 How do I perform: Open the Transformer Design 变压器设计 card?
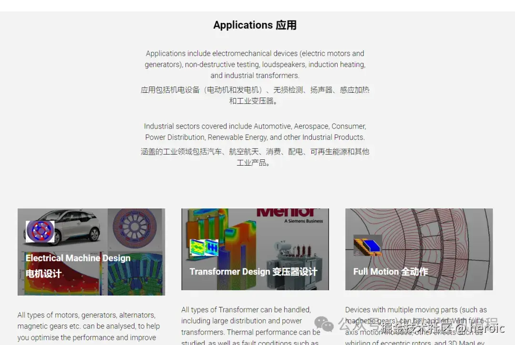pos(255,249)
